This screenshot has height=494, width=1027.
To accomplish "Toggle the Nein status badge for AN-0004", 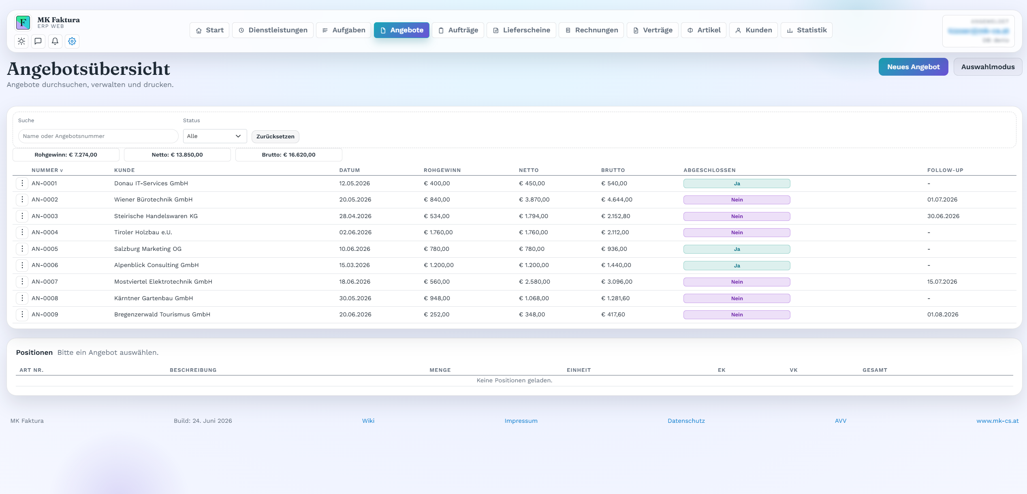I will click(x=737, y=233).
